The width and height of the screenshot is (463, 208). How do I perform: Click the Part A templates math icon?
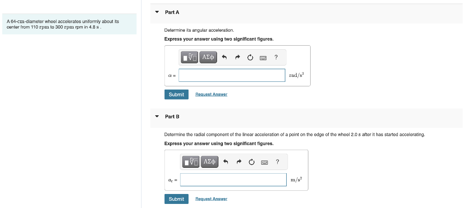(x=190, y=57)
